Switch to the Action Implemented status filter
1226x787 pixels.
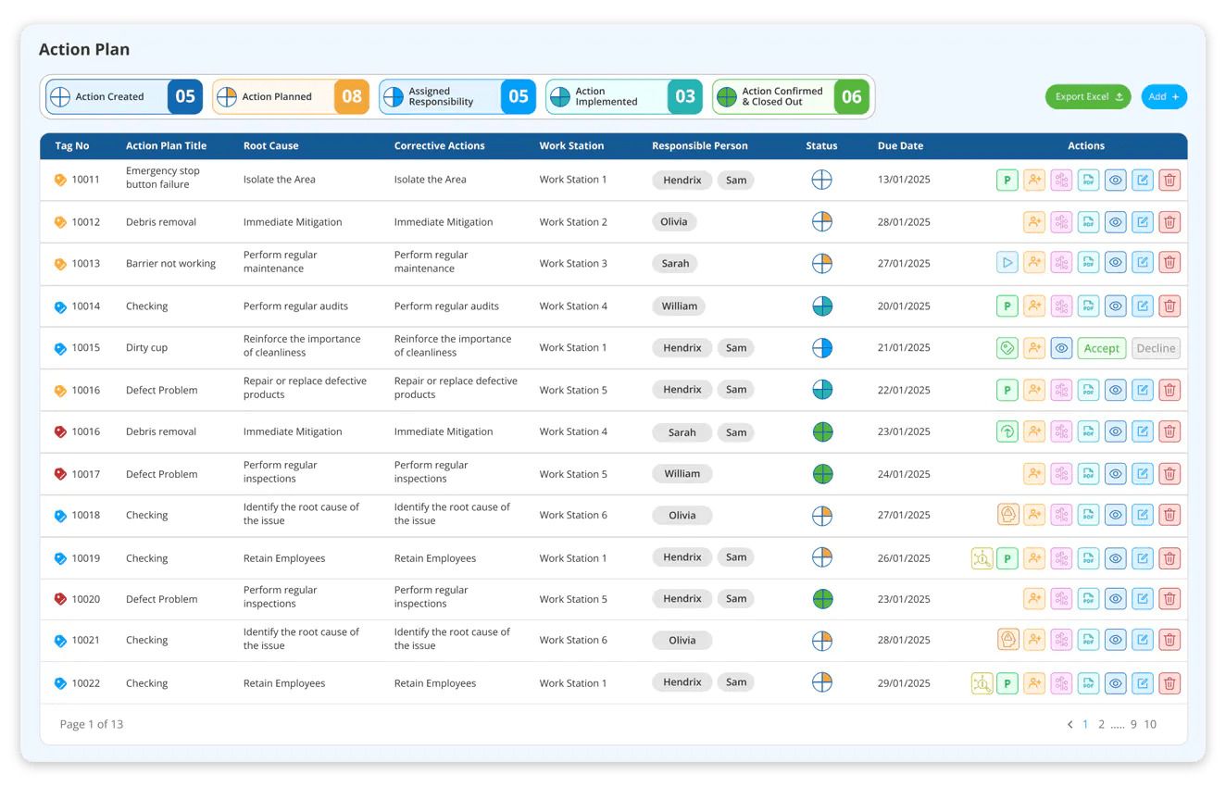click(x=623, y=96)
